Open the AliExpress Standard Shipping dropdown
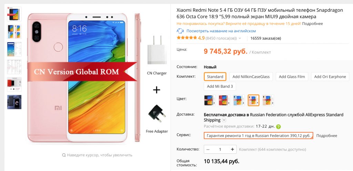The image size is (353, 171). click(x=224, y=120)
